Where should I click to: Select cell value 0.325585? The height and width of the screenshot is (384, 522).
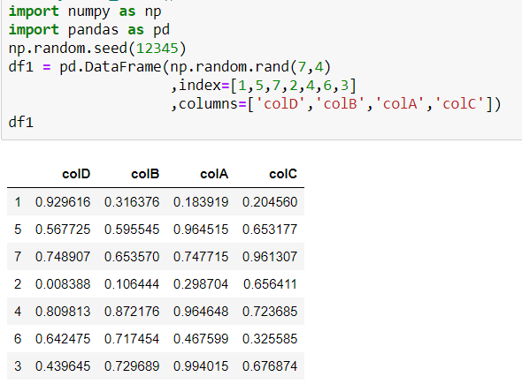coord(270,339)
